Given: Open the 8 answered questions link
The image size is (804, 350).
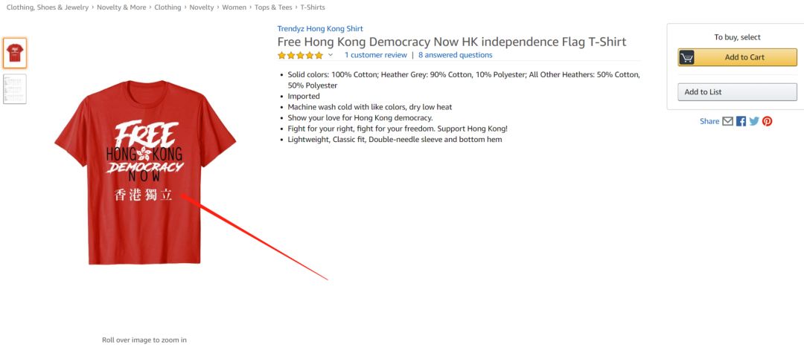Looking at the screenshot, I should 455,55.
